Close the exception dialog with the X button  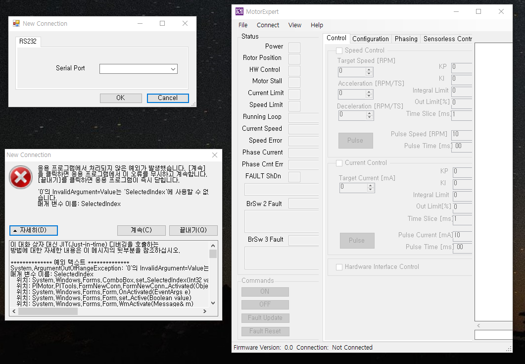point(215,155)
